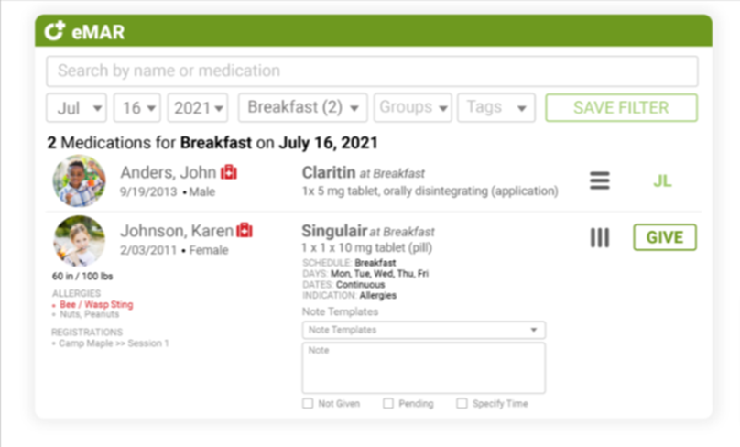Check the Pending checkbox

tap(388, 403)
